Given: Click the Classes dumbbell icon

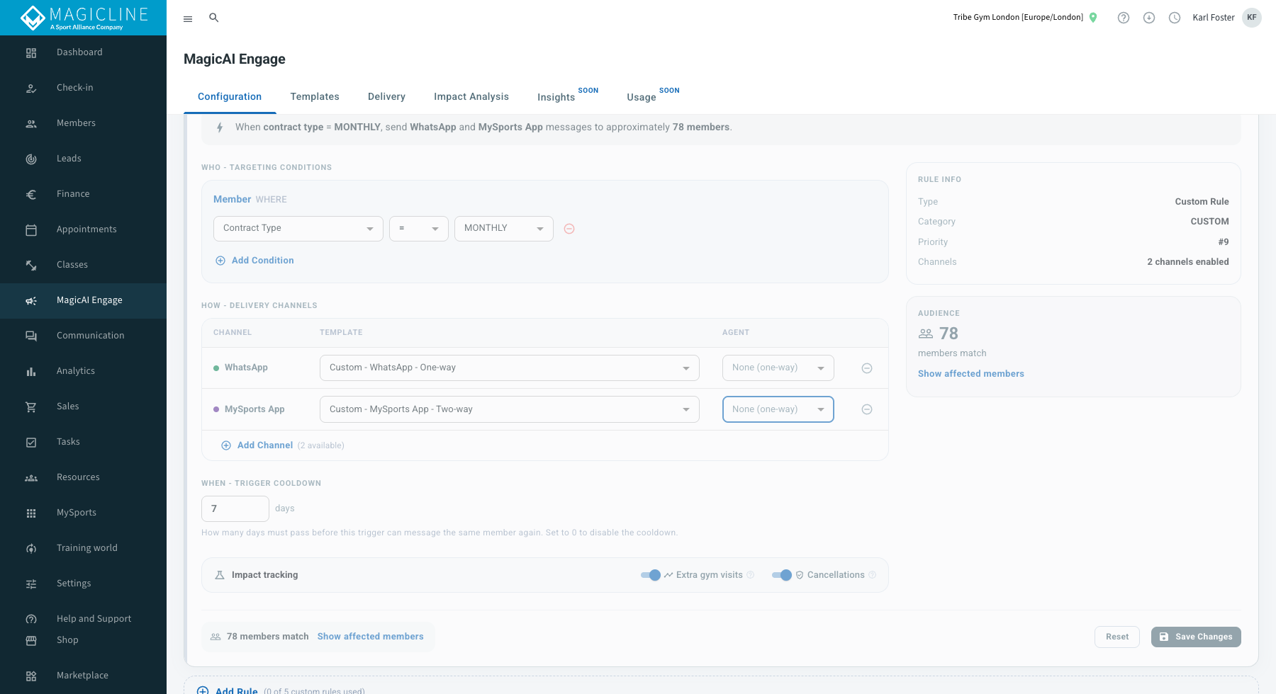Looking at the screenshot, I should point(31,265).
